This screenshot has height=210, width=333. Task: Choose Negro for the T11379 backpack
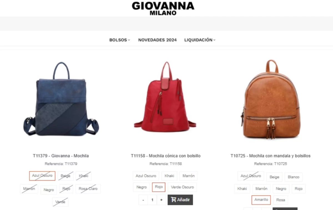49,190
